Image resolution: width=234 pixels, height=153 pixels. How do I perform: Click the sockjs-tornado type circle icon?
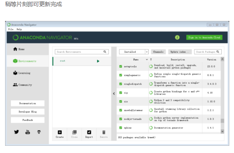point(151,119)
